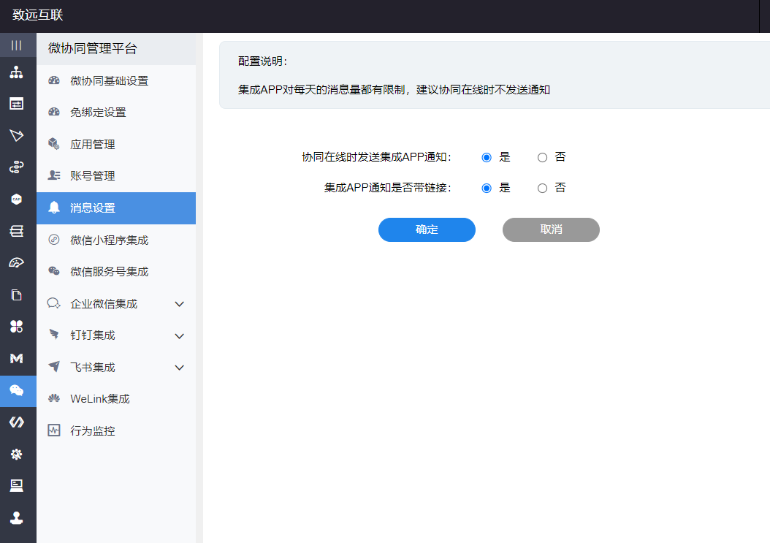This screenshot has width=770, height=543.
Task: Click the 集成APP通知是否带链接 label
Action: point(387,188)
